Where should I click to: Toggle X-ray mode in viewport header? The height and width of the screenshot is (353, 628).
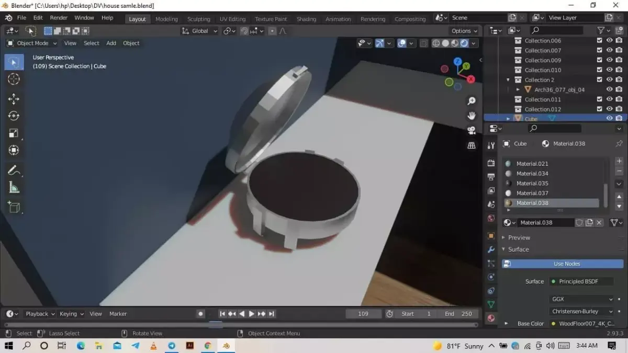[x=424, y=43]
